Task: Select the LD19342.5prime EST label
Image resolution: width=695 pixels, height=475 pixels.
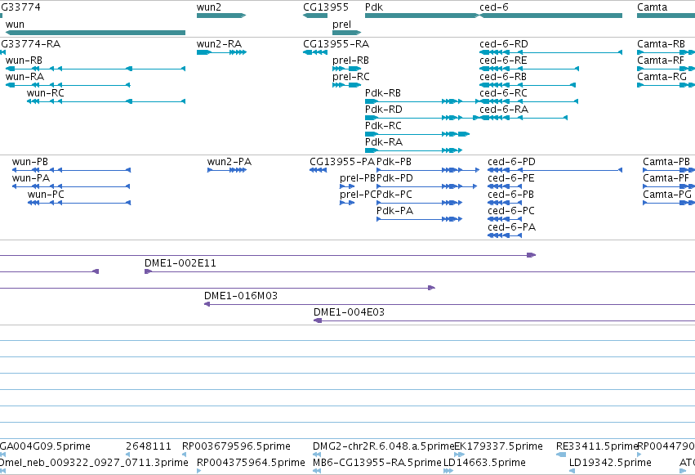Action: [x=610, y=463]
